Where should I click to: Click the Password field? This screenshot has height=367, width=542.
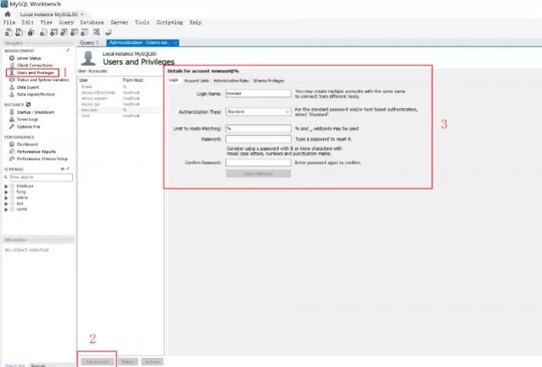click(259, 139)
